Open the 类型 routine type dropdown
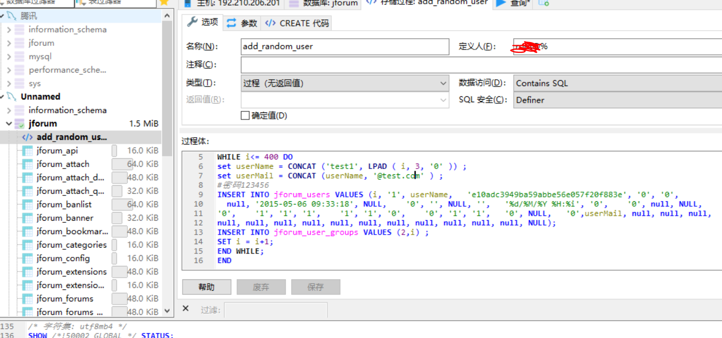 coord(345,83)
